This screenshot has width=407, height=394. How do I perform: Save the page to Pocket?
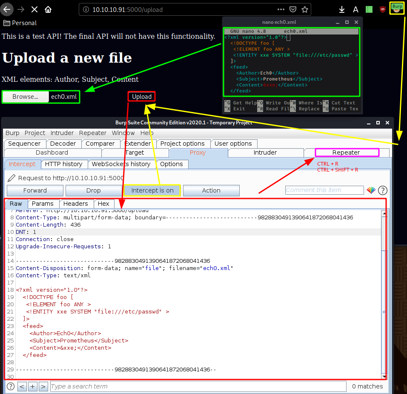click(293, 10)
